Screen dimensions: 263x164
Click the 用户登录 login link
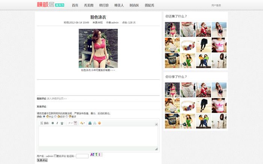216,5
